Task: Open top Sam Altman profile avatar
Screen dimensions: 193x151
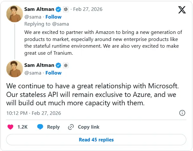Action: coord(14,13)
